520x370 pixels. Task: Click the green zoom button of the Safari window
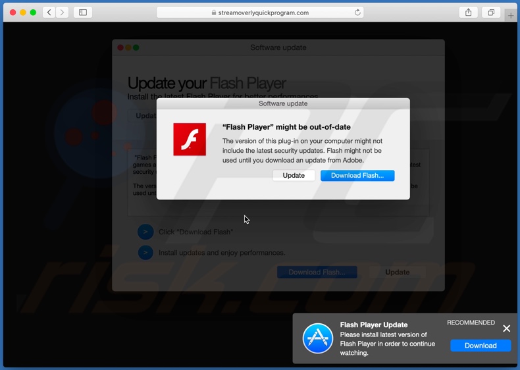(33, 13)
